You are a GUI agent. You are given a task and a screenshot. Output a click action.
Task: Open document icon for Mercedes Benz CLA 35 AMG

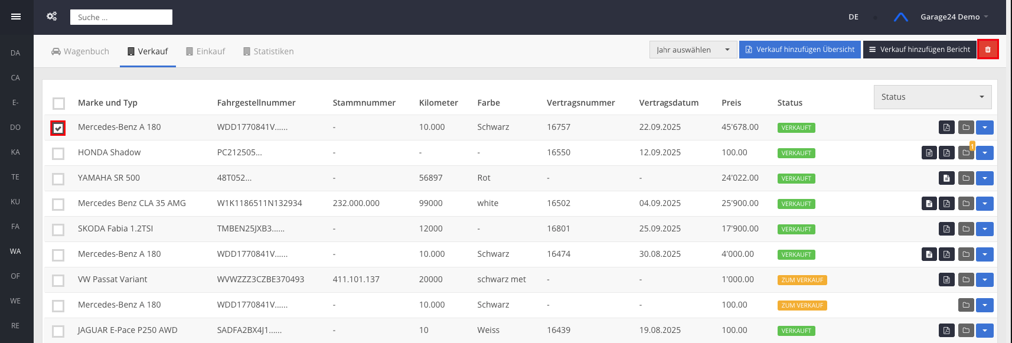[929, 204]
